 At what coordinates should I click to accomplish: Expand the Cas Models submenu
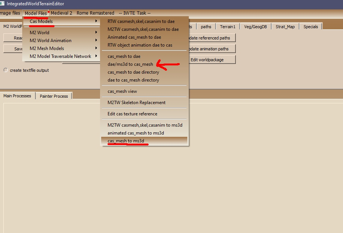[x=61, y=21]
